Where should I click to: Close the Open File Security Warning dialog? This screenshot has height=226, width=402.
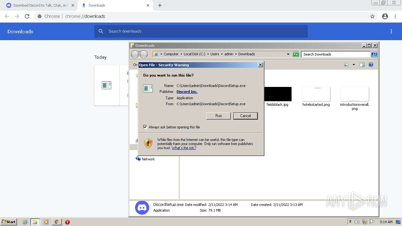260,65
